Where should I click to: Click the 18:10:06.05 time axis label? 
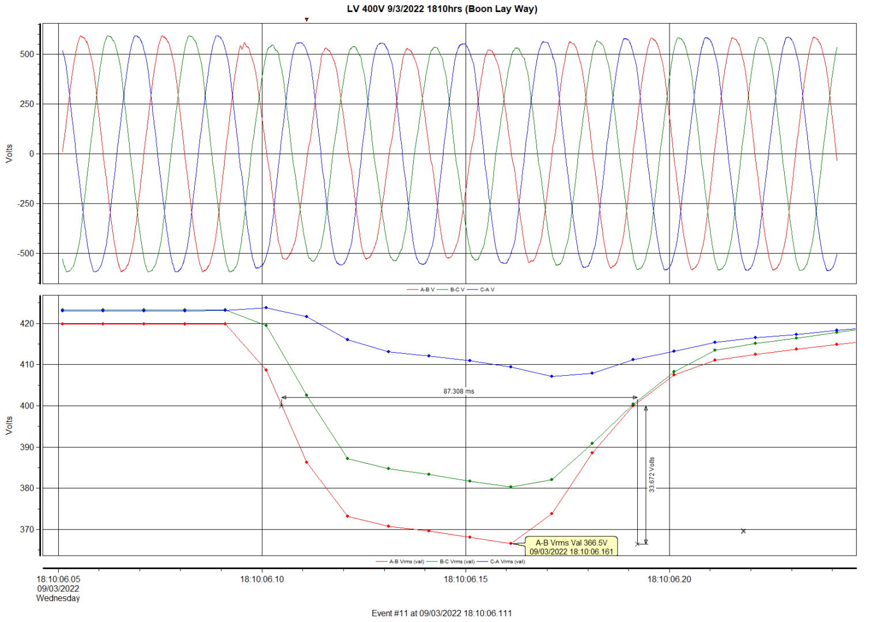pyautogui.click(x=59, y=578)
